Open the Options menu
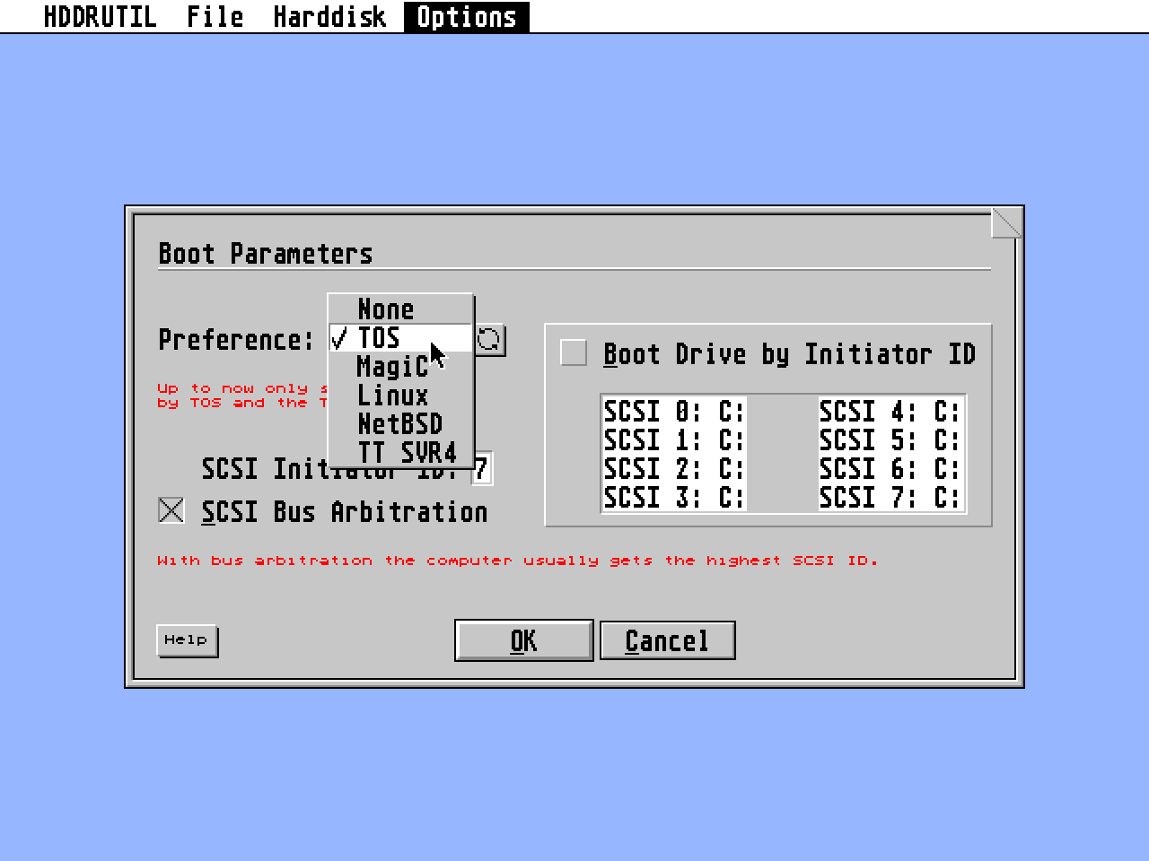The image size is (1149, 861). pyautogui.click(x=466, y=15)
